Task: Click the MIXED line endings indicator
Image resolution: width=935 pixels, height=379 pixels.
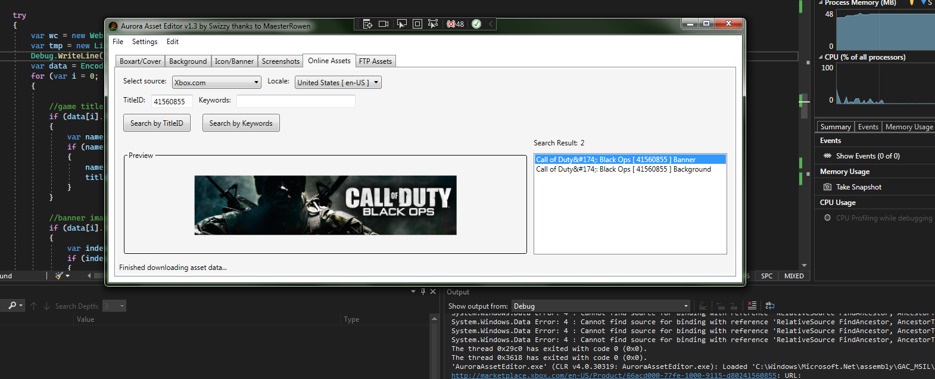Action: pyautogui.click(x=794, y=276)
